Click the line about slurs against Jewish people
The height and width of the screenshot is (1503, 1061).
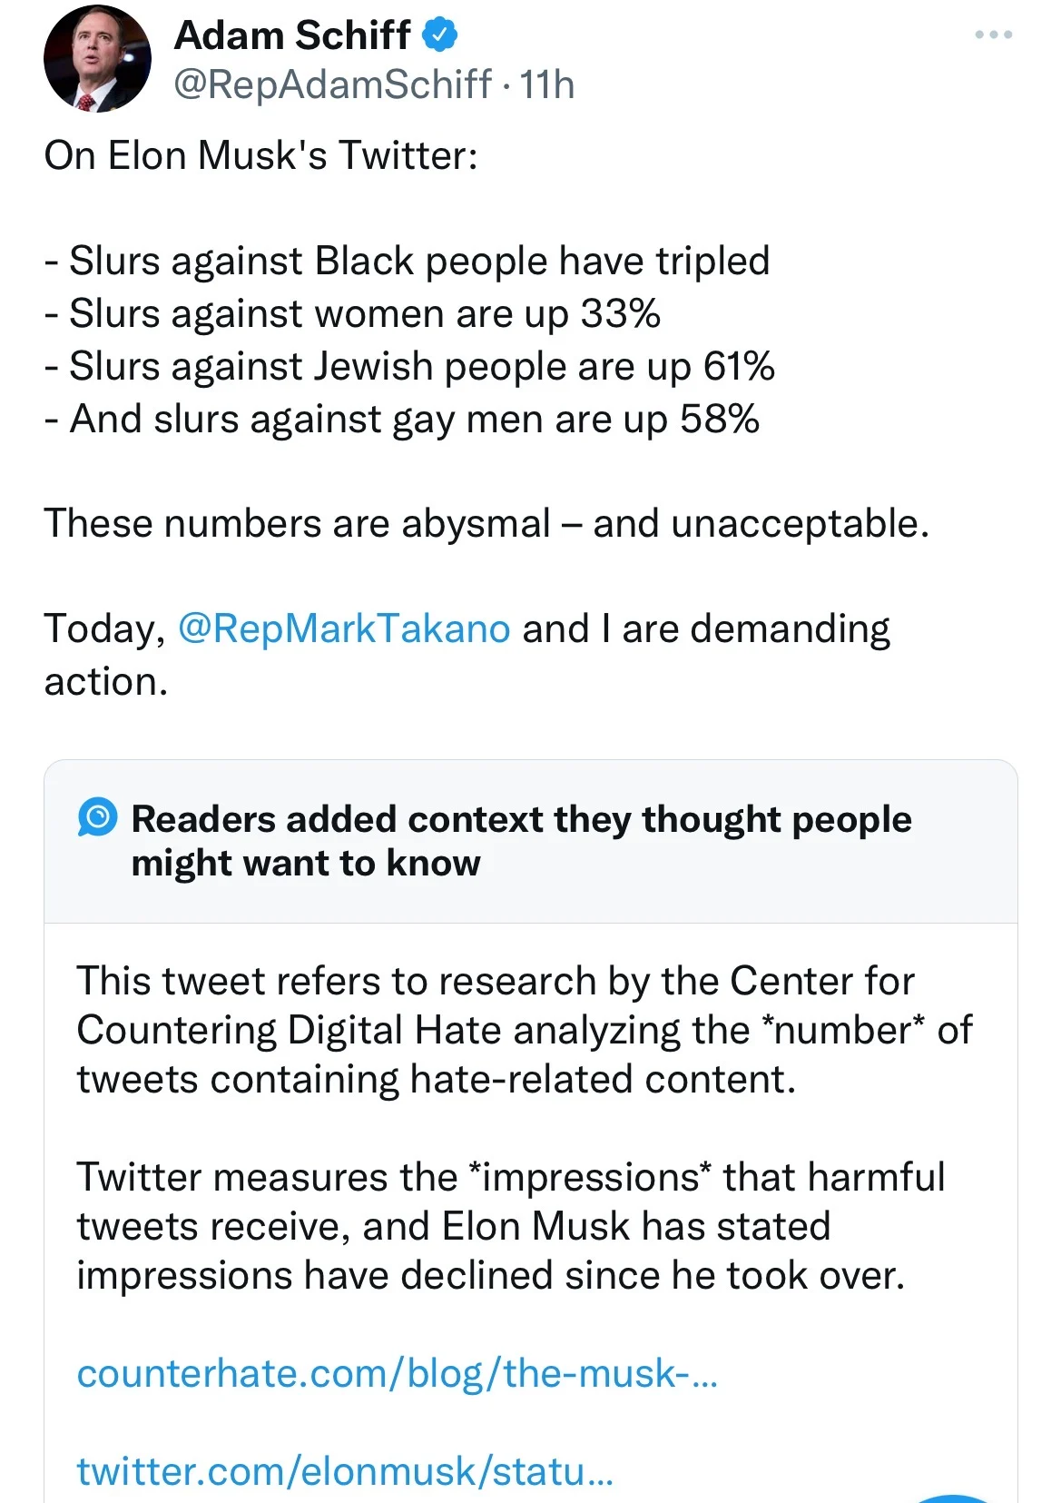point(409,366)
